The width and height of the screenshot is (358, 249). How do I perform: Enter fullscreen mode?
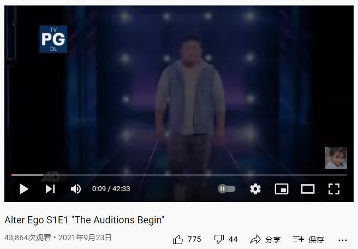coord(334,189)
